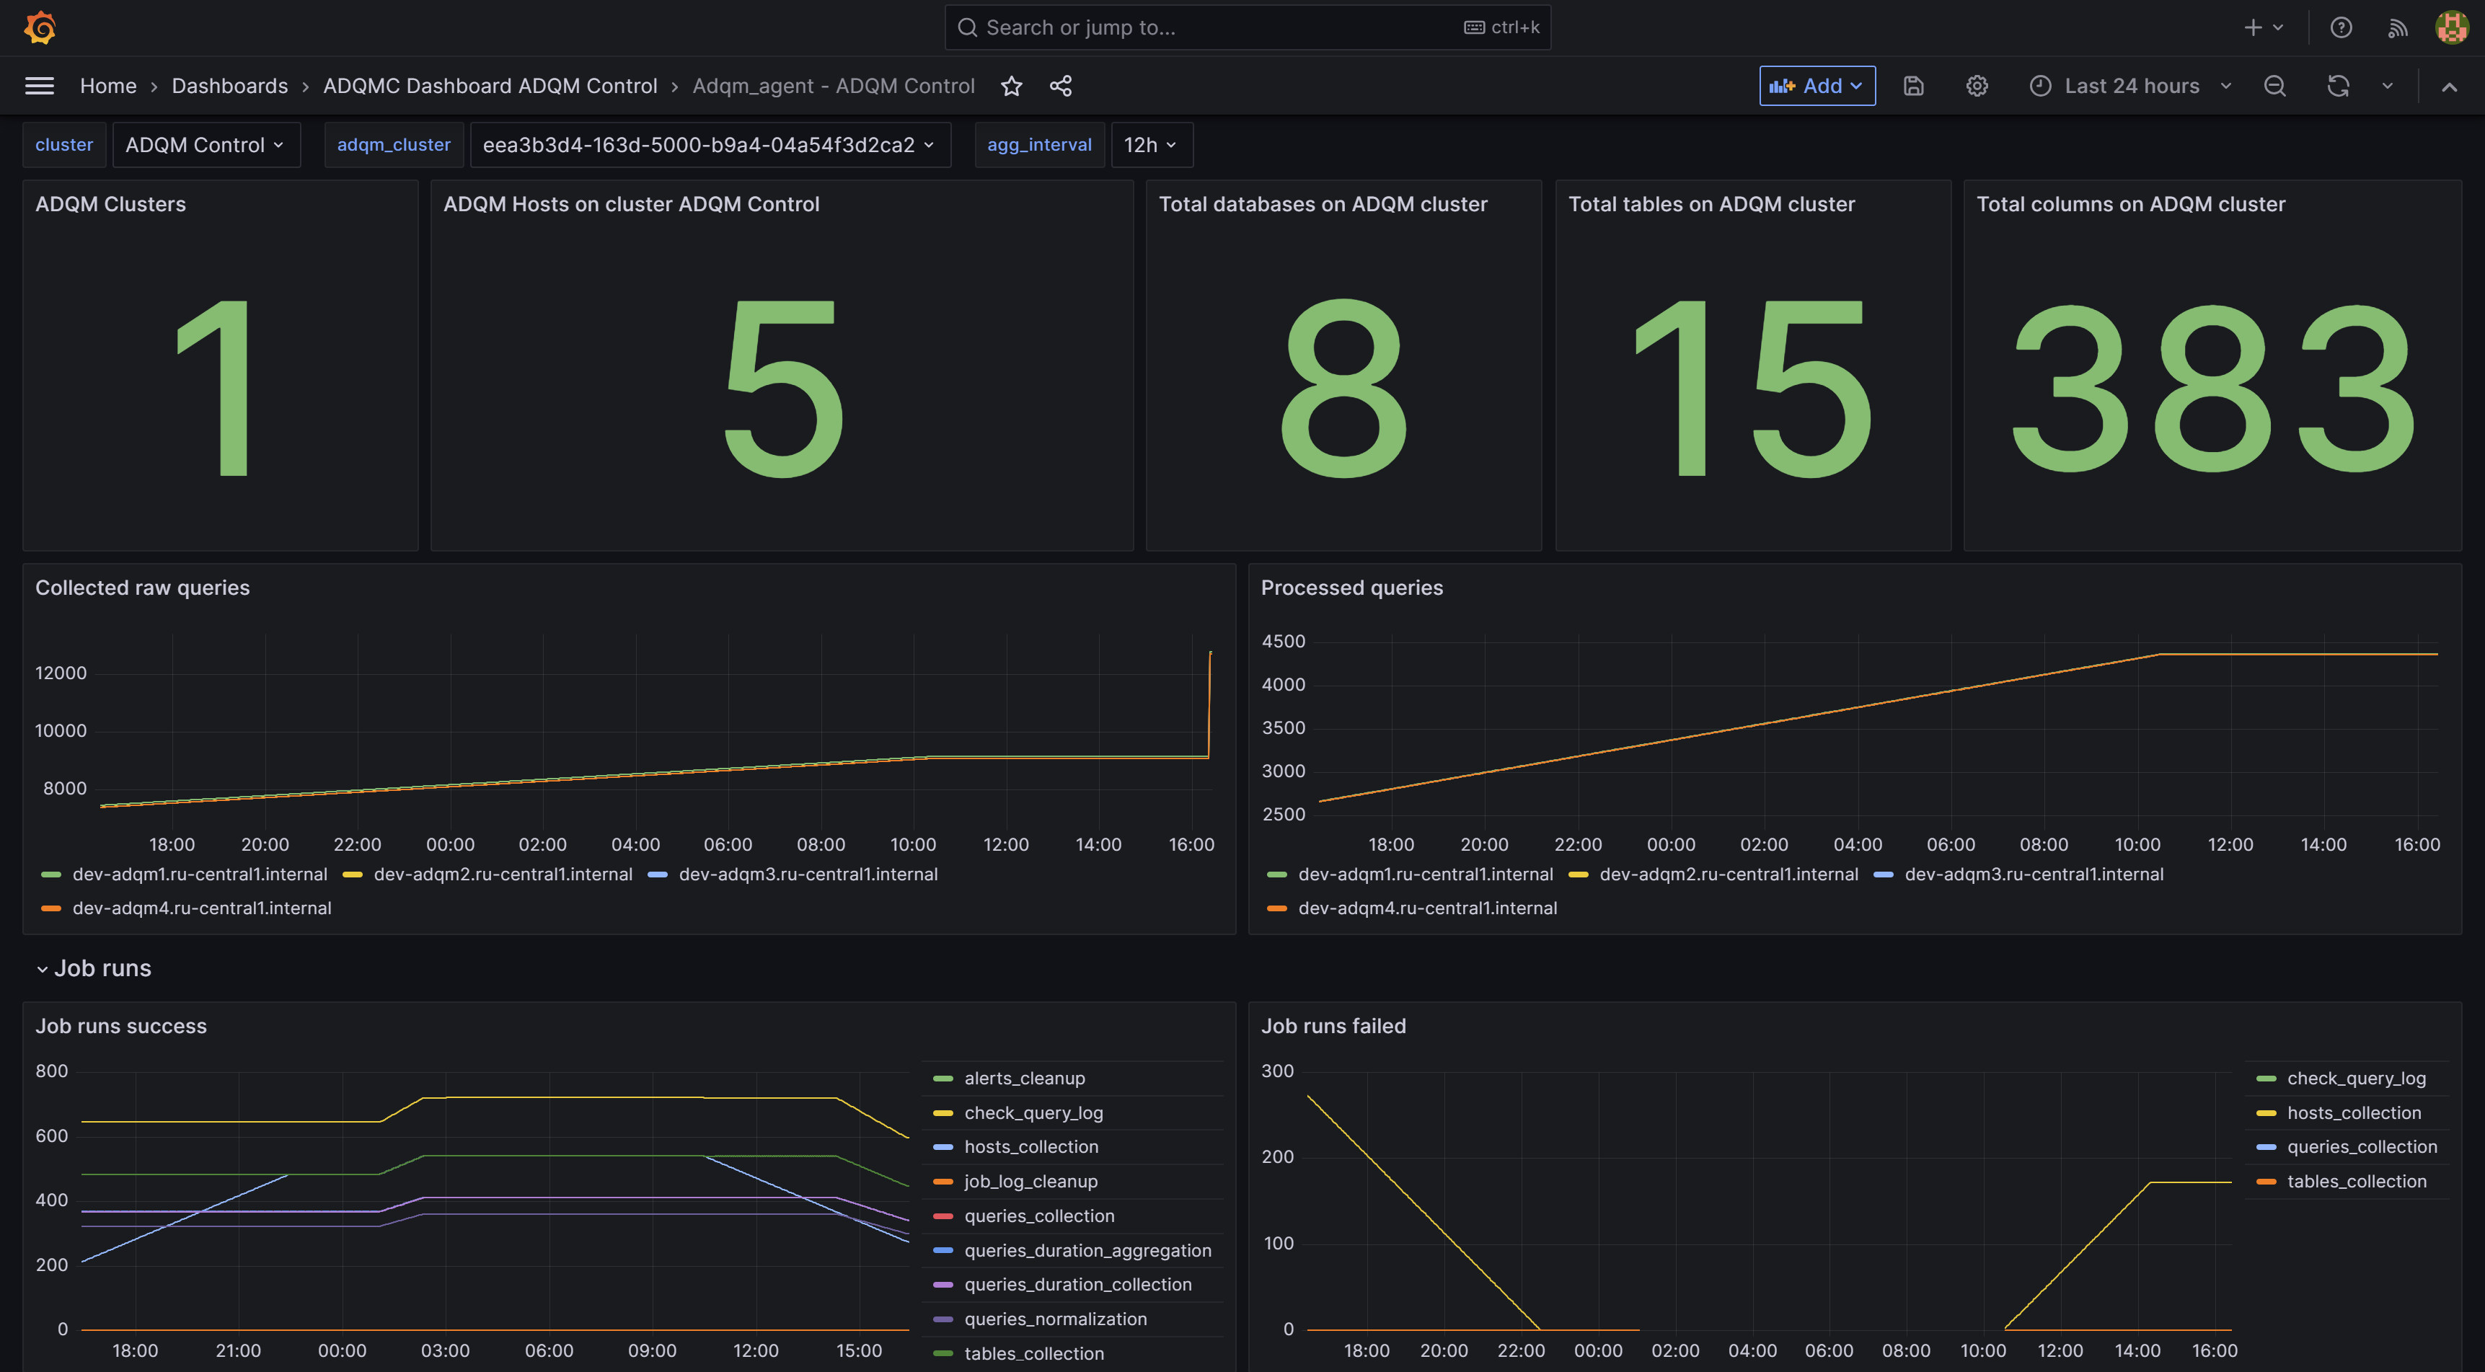Navigate to Dashboards in the breadcrumb
Image resolution: width=2485 pixels, height=1372 pixels.
(x=229, y=85)
